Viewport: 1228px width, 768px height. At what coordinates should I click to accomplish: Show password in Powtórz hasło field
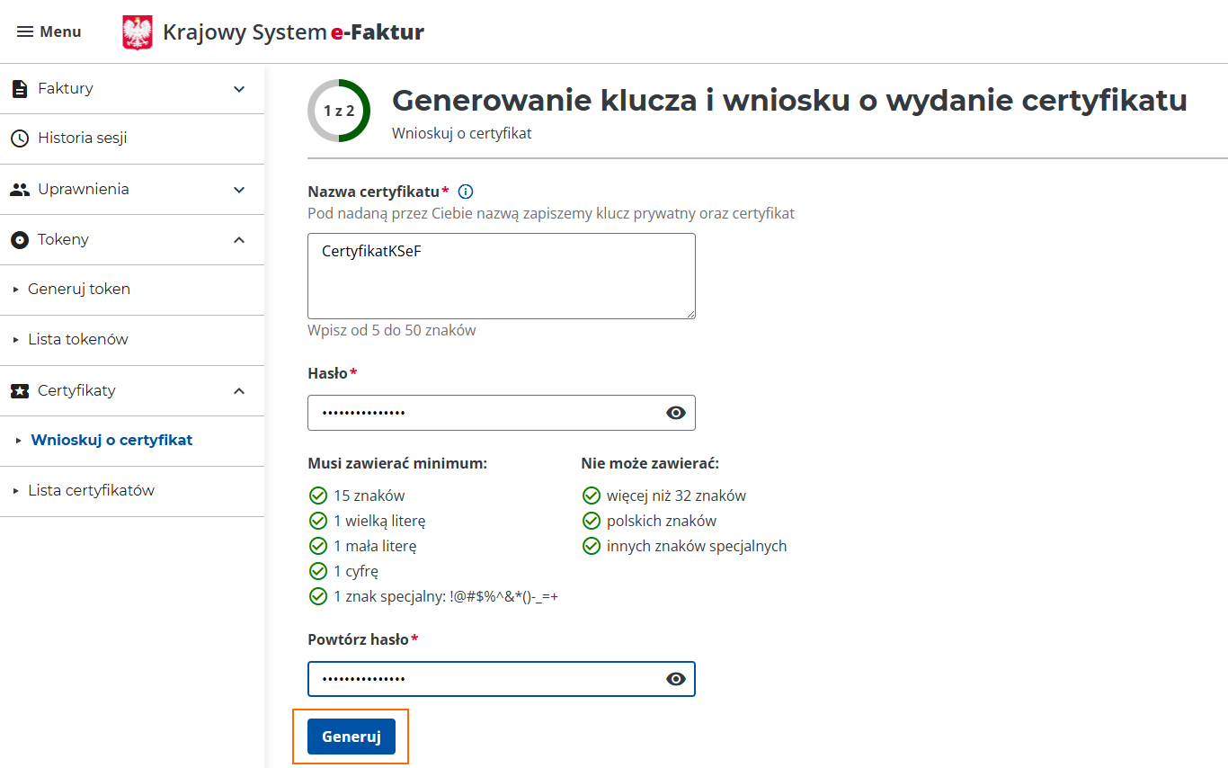coord(676,679)
